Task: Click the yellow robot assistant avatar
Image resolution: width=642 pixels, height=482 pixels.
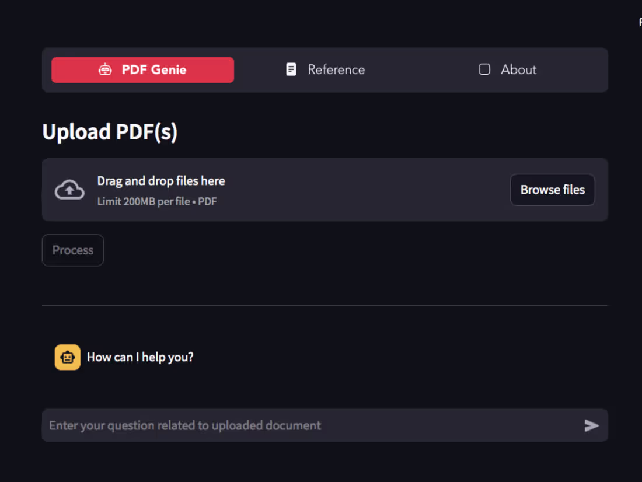Action: pos(67,357)
